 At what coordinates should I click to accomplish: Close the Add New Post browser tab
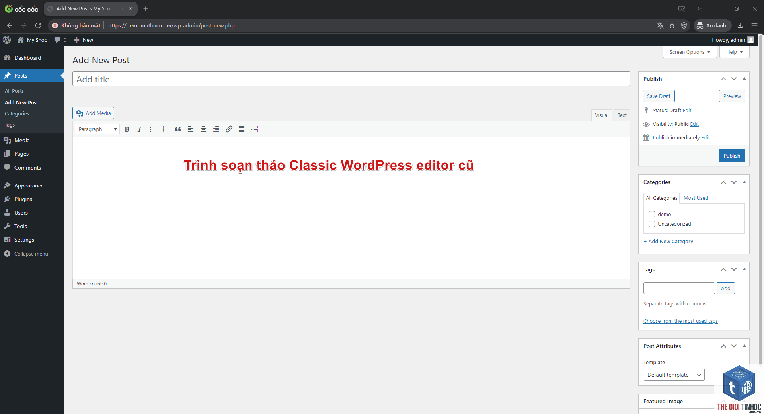(131, 9)
